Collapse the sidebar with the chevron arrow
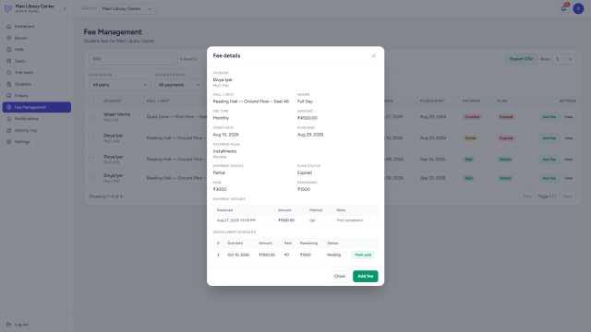The width and height of the screenshot is (591, 332). pos(65,8)
